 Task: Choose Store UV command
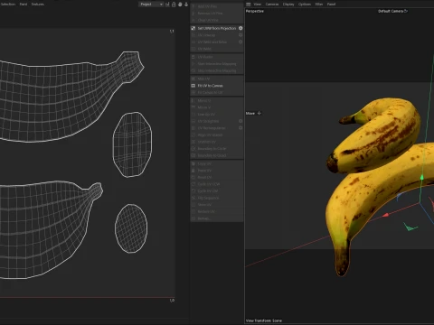(x=217, y=205)
